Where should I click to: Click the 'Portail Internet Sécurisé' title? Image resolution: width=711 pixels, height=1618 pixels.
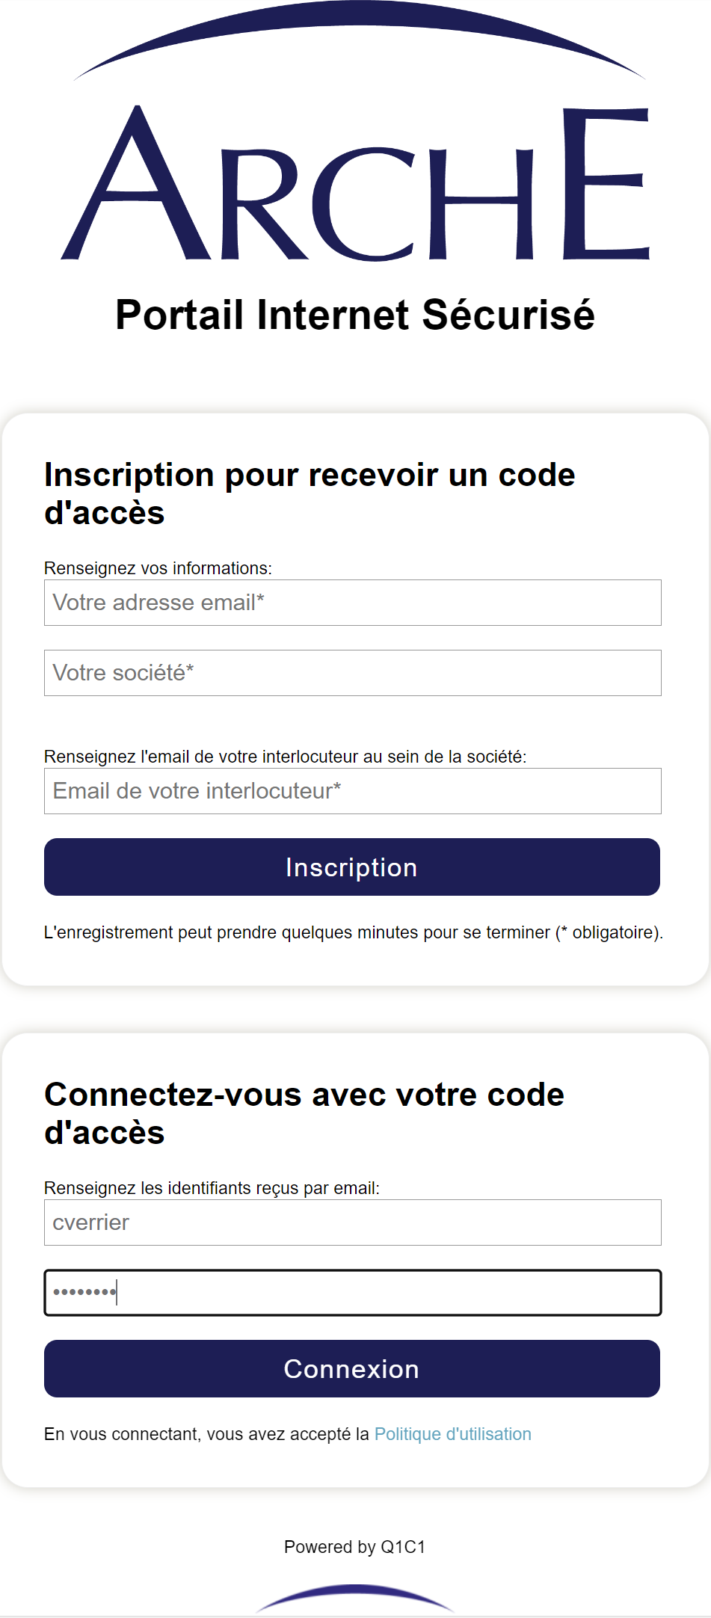click(355, 315)
